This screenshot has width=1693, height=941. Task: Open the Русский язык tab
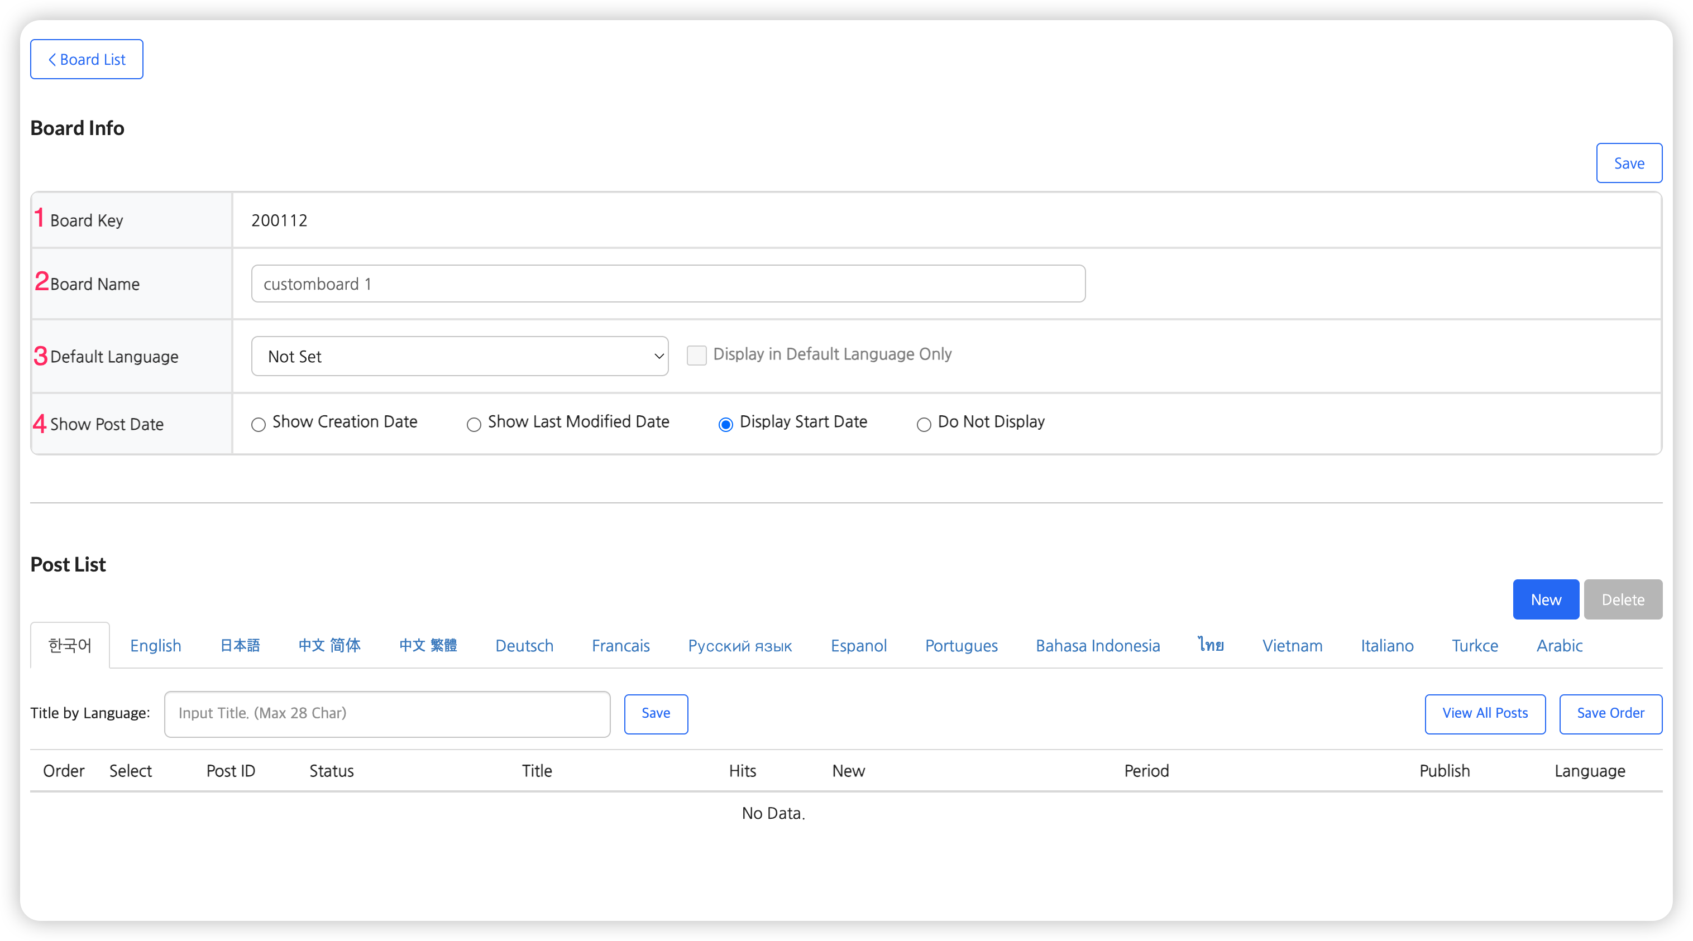[739, 645]
